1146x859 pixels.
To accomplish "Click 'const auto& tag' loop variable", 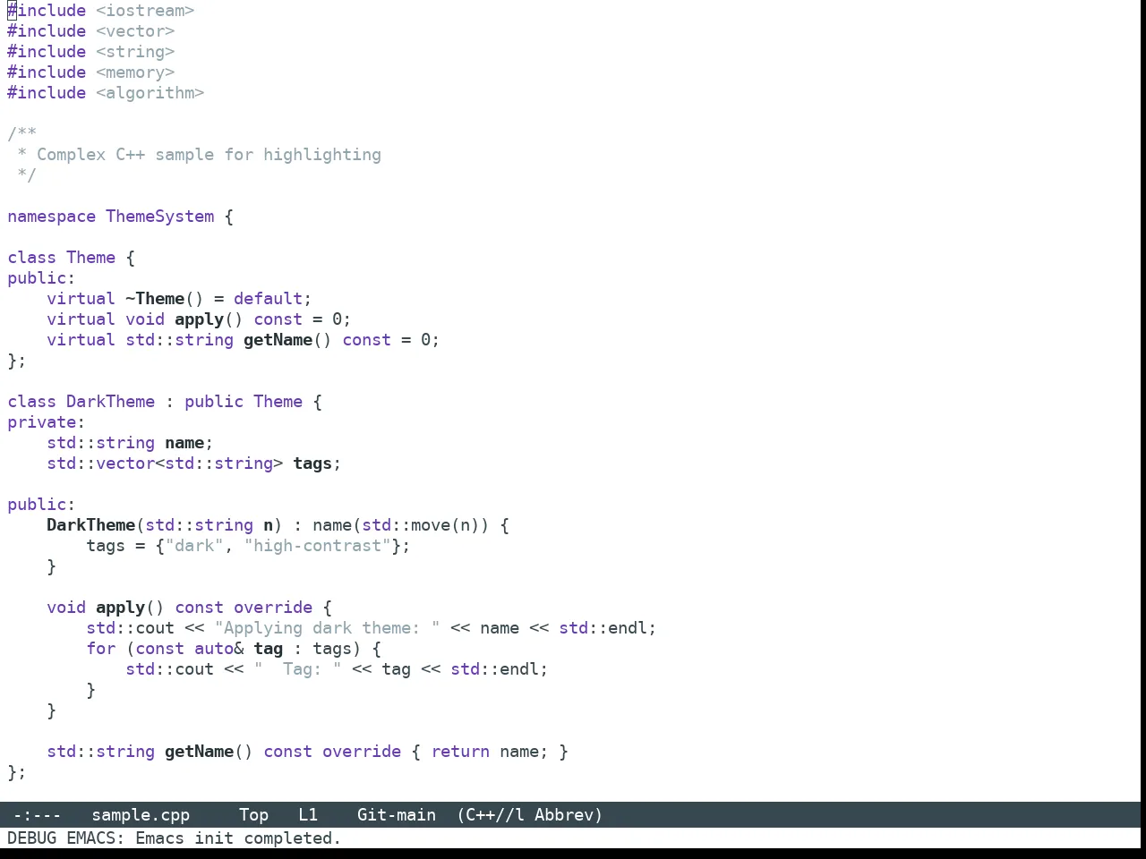I will (209, 649).
